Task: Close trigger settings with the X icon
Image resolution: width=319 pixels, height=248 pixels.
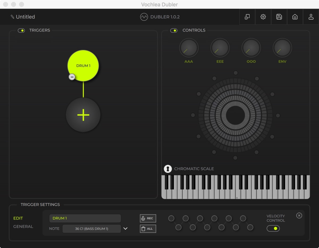Action: pyautogui.click(x=299, y=216)
